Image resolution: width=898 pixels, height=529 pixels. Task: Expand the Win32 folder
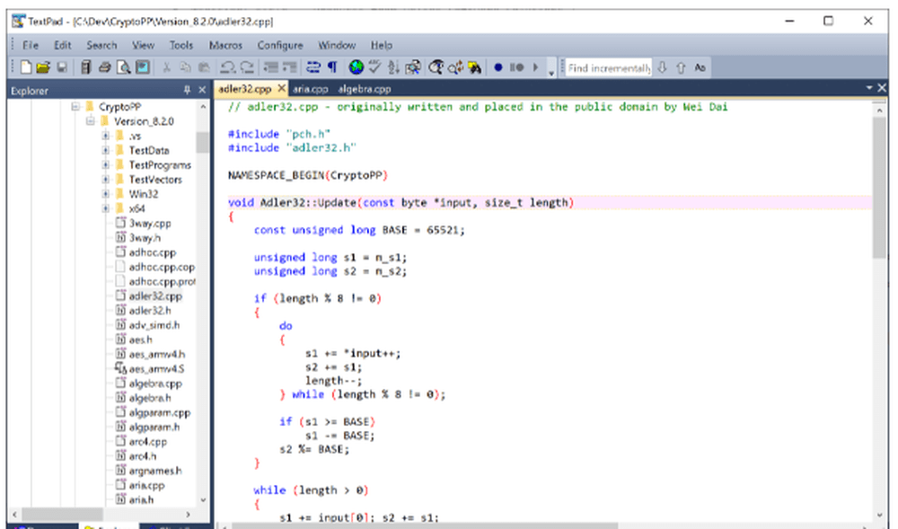point(105,194)
